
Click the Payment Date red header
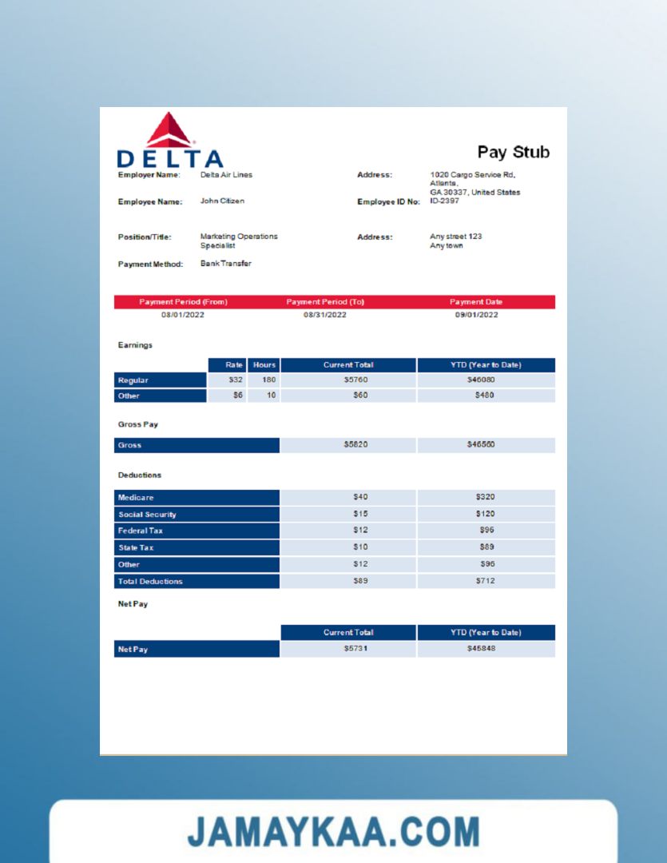click(x=476, y=302)
